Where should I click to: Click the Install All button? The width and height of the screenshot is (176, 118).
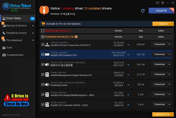(161, 11)
